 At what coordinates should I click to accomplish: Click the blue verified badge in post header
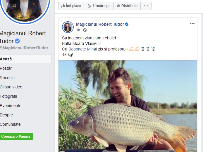tap(127, 24)
